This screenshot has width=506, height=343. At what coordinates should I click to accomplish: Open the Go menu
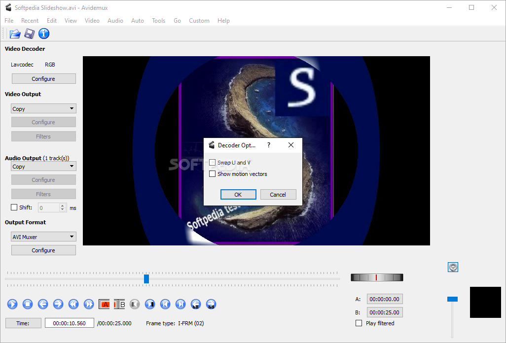click(177, 21)
